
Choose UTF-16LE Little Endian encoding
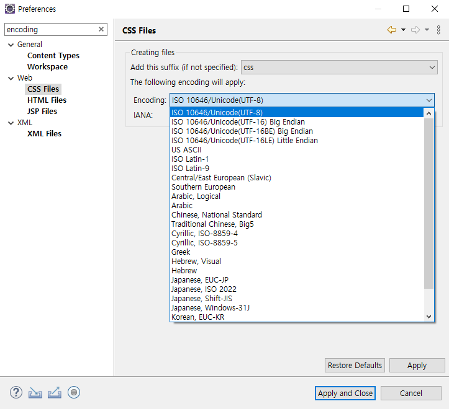(297, 140)
